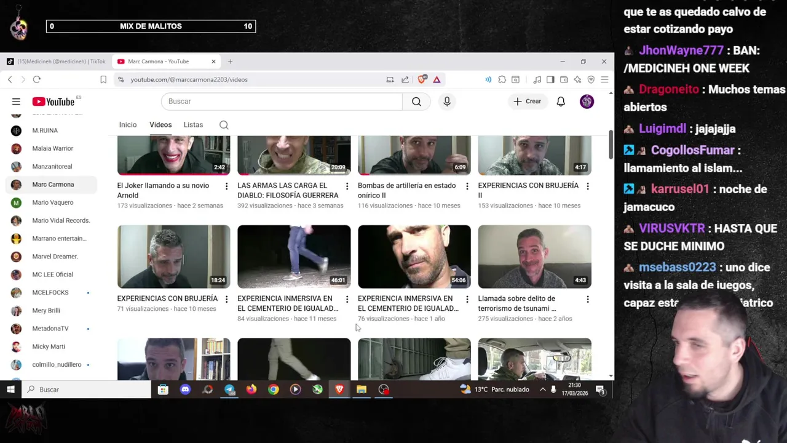
Task: Toggle the browser sidebar panel icon
Action: 550,79
